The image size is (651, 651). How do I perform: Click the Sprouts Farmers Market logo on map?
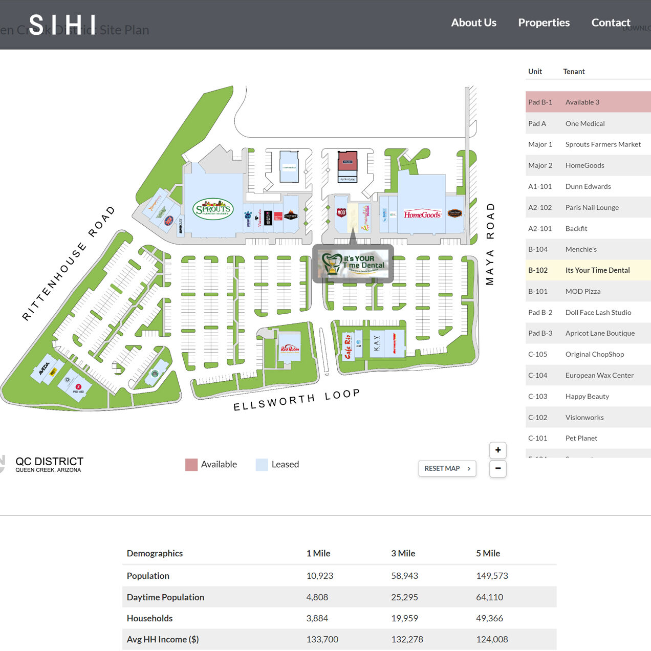[x=213, y=209]
